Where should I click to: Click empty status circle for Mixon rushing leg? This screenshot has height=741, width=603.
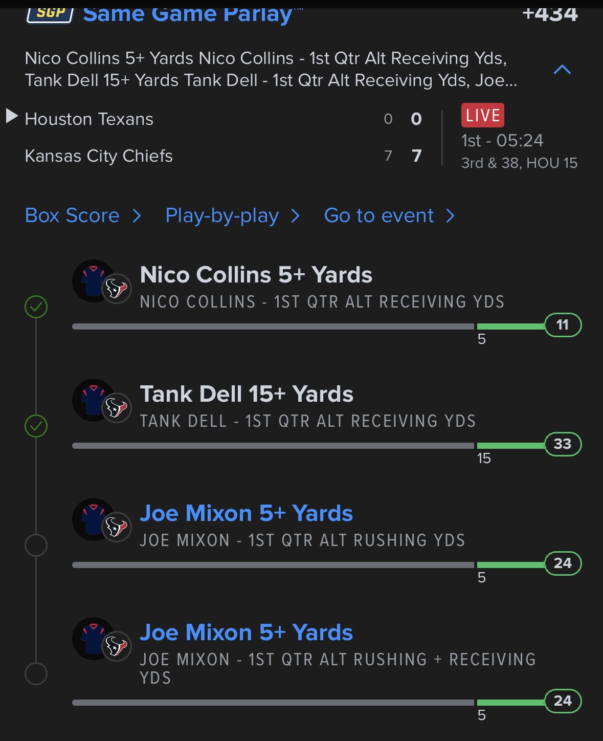coord(36,546)
